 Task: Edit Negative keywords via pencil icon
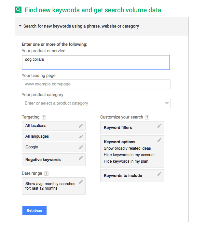pos(81,158)
